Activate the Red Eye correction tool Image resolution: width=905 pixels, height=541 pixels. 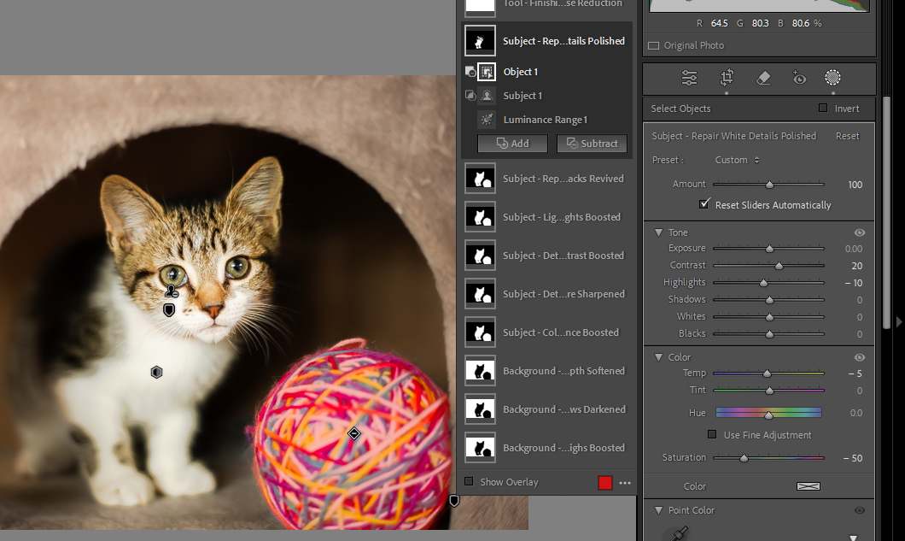pyautogui.click(x=799, y=79)
